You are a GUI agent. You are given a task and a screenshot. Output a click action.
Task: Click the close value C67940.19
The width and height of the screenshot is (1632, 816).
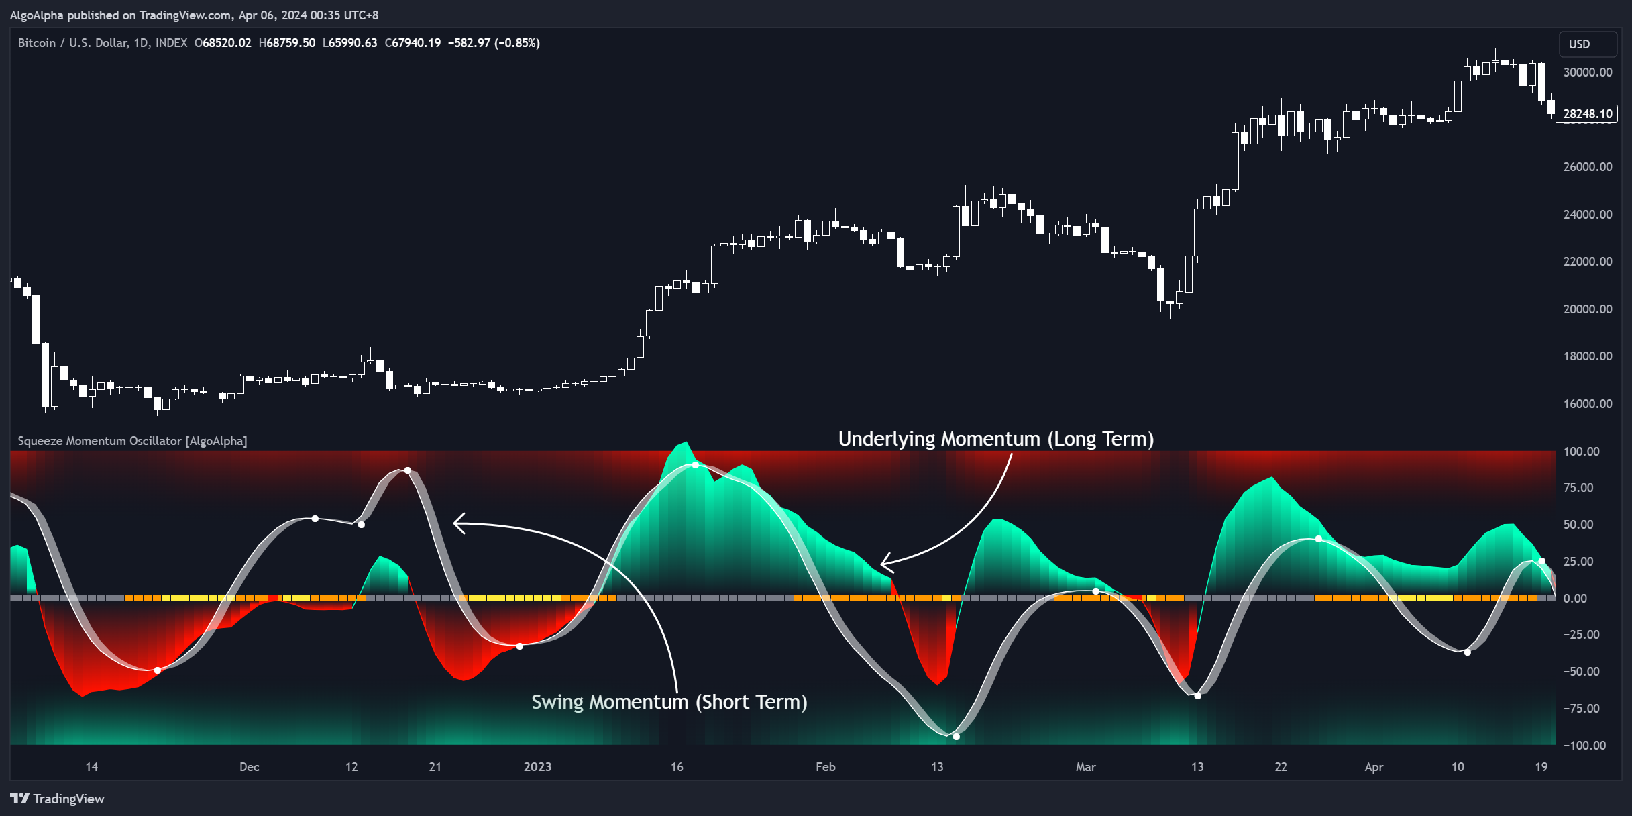click(413, 43)
